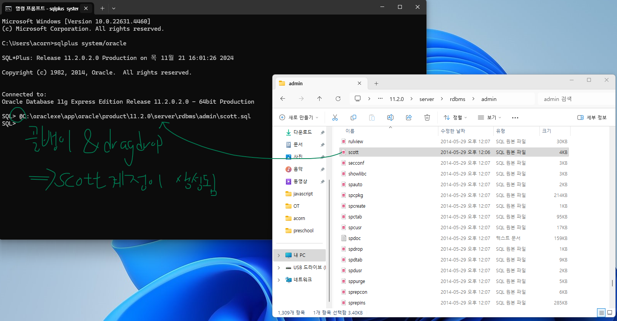Image resolution: width=617 pixels, height=321 pixels.
Task: Open the javascript folder in the sidebar
Action: tap(303, 194)
